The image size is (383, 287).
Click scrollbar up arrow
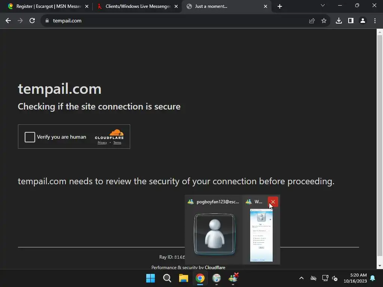(x=380, y=32)
